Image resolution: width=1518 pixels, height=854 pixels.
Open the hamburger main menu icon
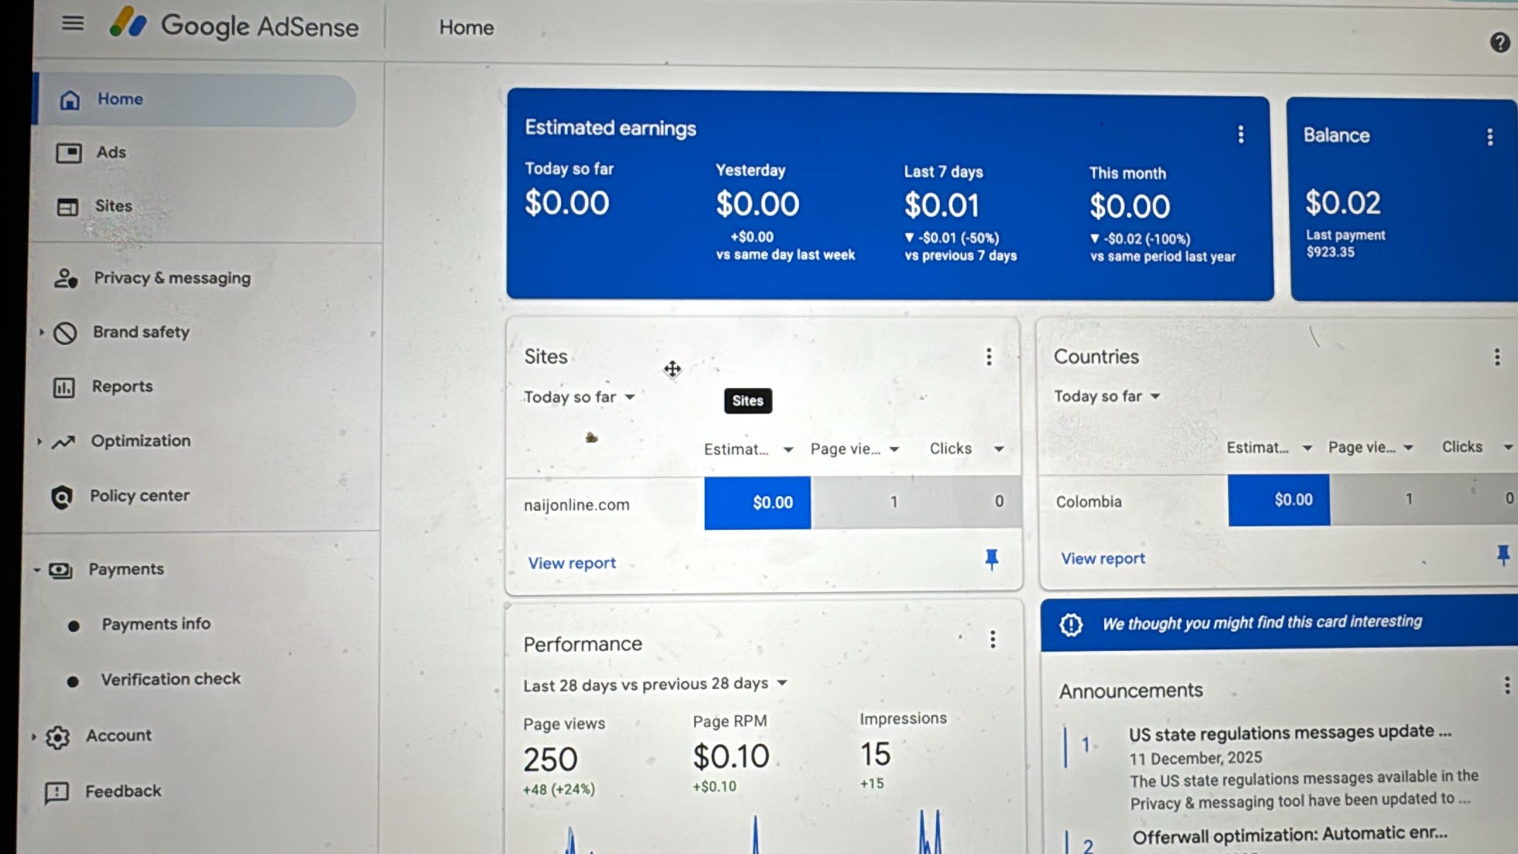tap(73, 24)
